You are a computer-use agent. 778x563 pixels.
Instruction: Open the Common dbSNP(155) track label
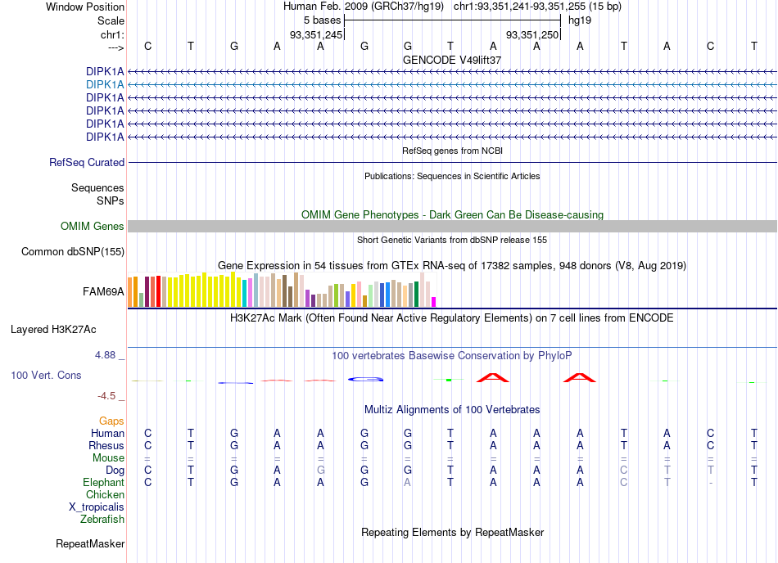[73, 252]
